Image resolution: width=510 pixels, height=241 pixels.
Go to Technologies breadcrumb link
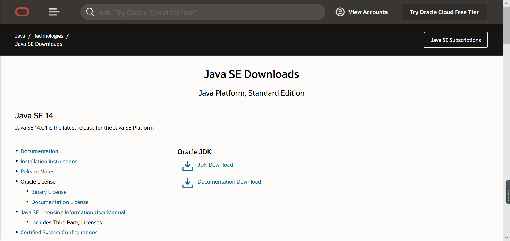pos(48,36)
